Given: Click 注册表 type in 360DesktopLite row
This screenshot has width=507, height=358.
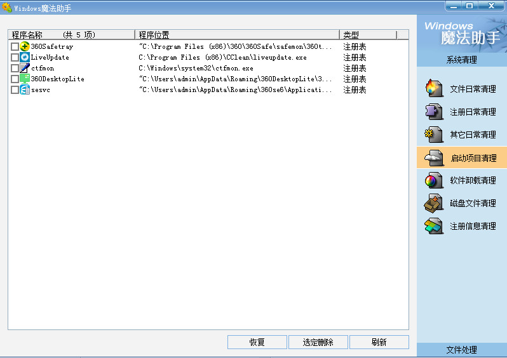Looking at the screenshot, I should 355,79.
